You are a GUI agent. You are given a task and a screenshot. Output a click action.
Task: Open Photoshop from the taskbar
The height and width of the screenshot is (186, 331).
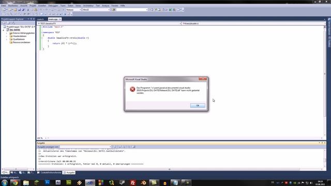[47, 182]
